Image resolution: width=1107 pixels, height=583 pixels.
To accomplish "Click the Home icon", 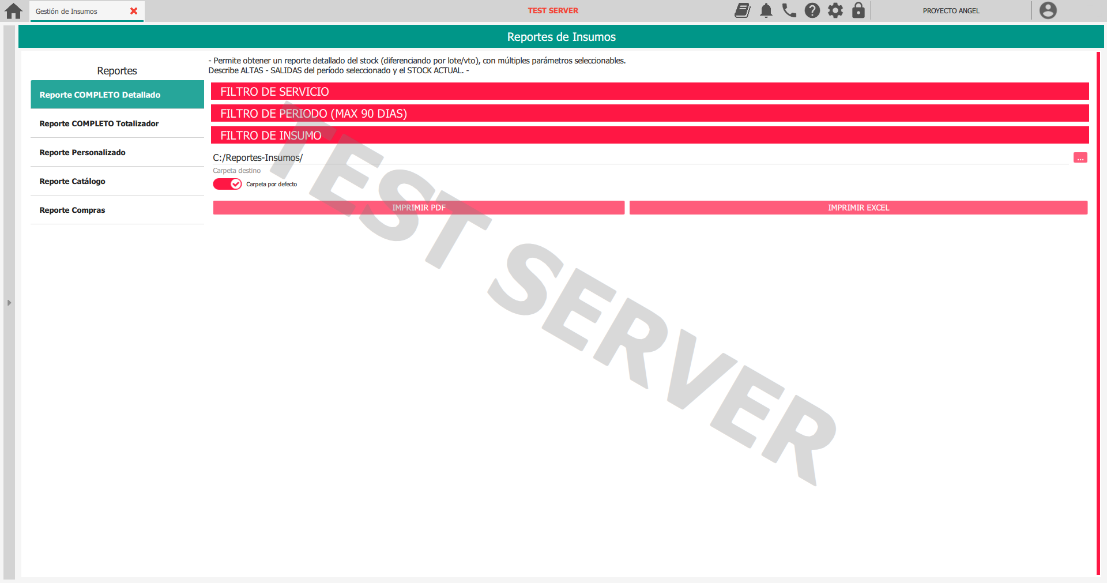I will pyautogui.click(x=13, y=11).
